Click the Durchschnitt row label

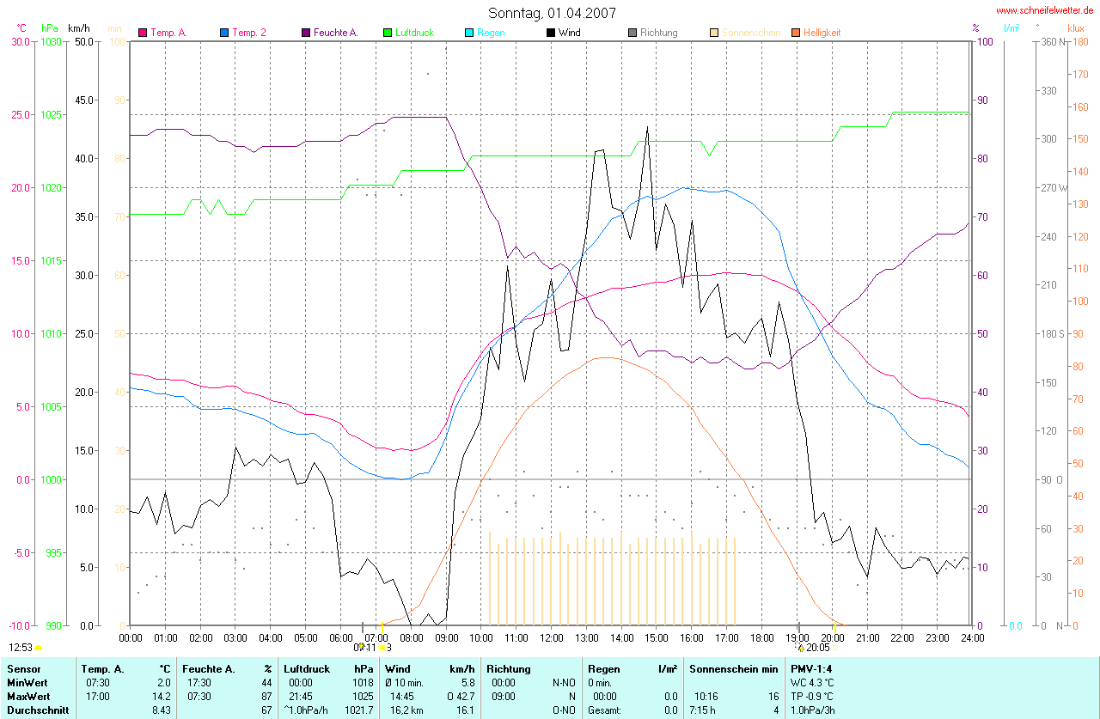(36, 710)
